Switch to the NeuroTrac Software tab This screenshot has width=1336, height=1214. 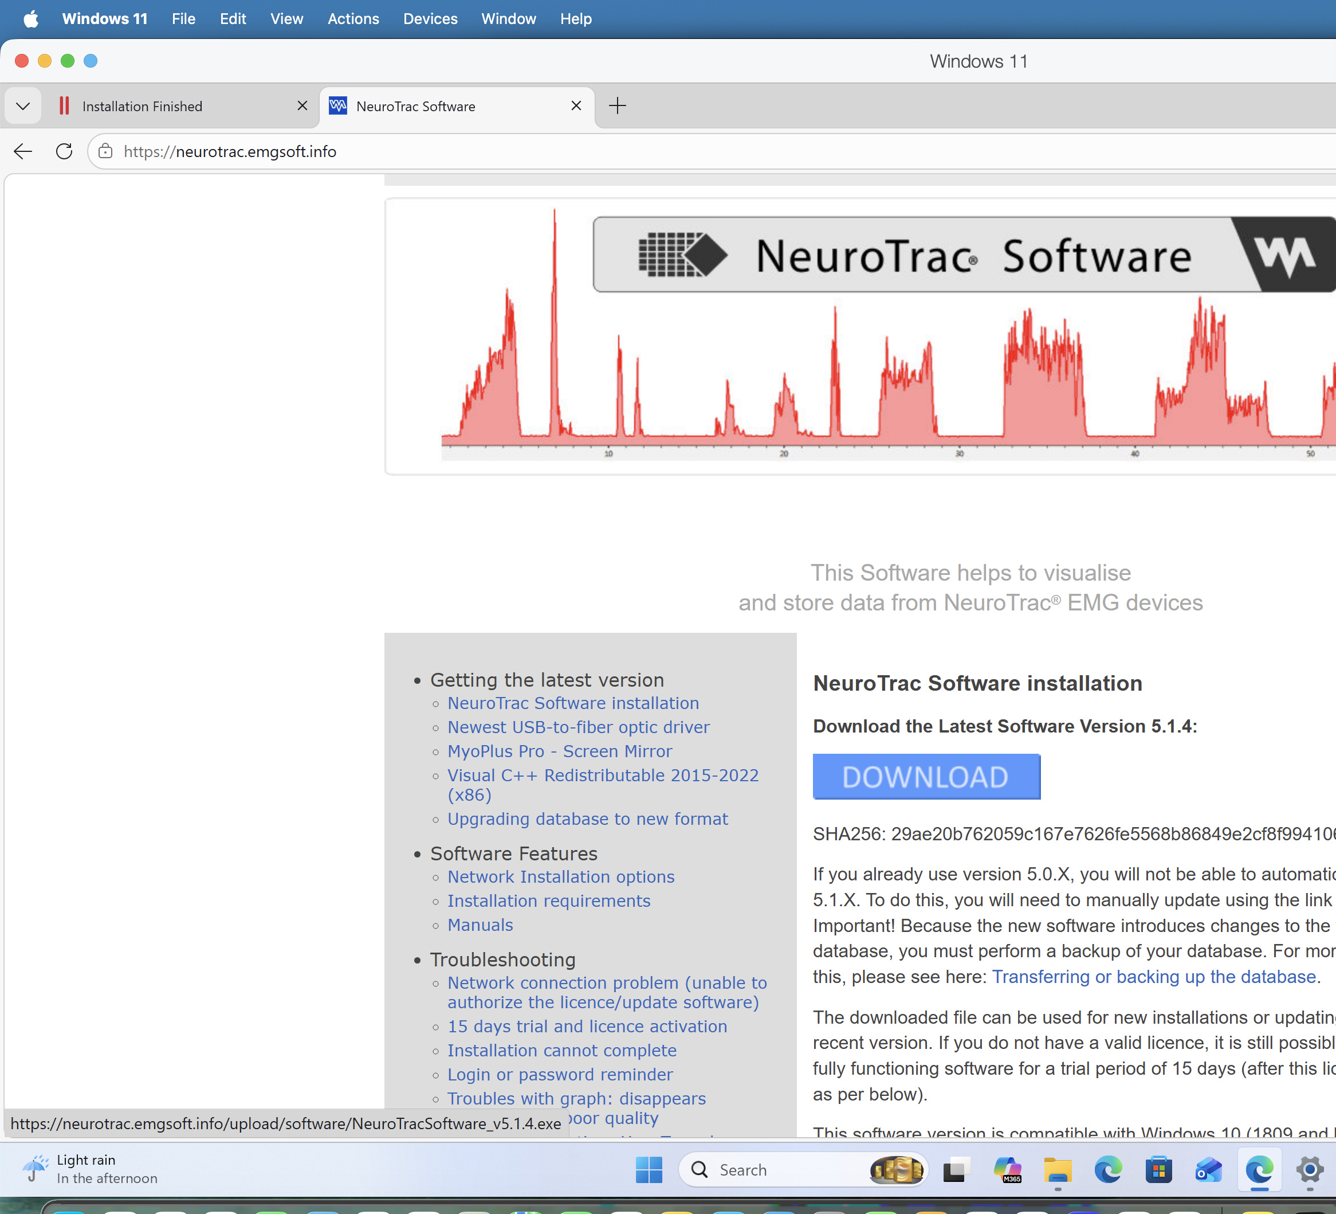click(x=457, y=106)
